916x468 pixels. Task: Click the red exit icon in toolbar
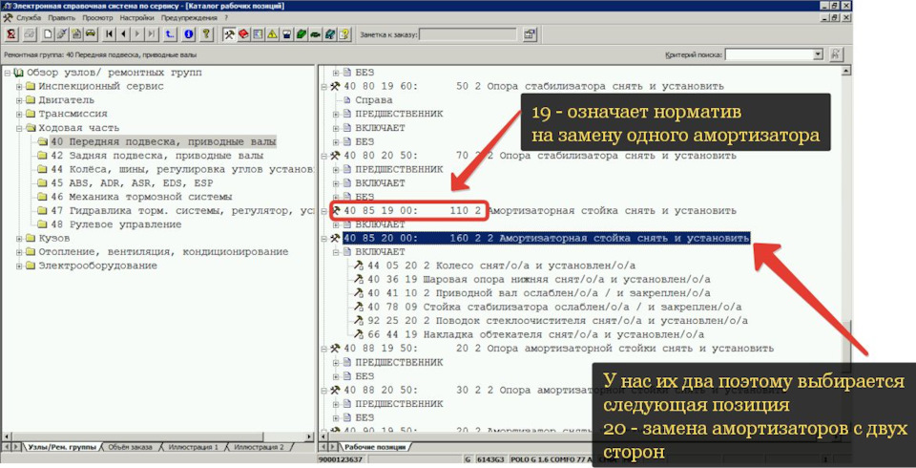11,34
